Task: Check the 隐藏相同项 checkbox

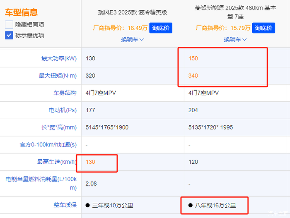Action: (9, 24)
